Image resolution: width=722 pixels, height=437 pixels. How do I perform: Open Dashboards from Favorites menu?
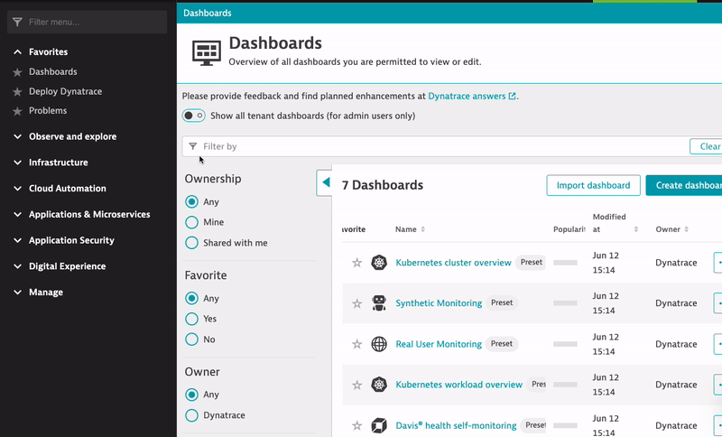(53, 72)
